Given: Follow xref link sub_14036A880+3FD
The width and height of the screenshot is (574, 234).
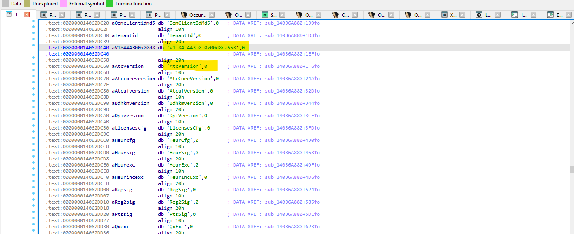Looking at the screenshot, I should click(292, 128).
